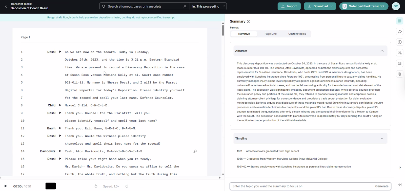The width and height of the screenshot is (405, 191).
Task: Clear the search field with the X icon
Action: tap(185, 6)
